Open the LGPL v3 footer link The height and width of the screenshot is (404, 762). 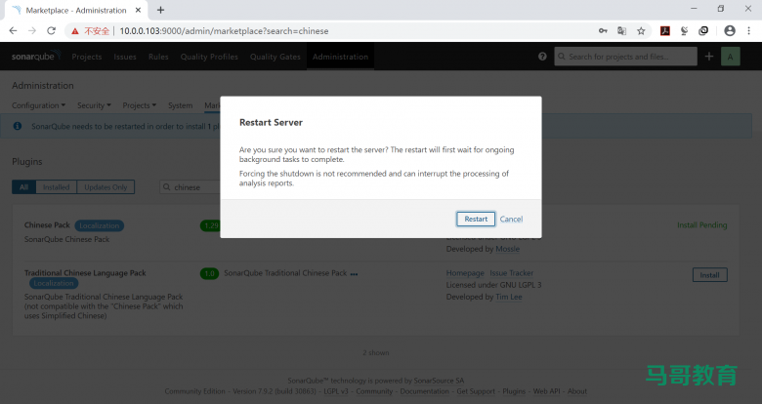click(336, 391)
